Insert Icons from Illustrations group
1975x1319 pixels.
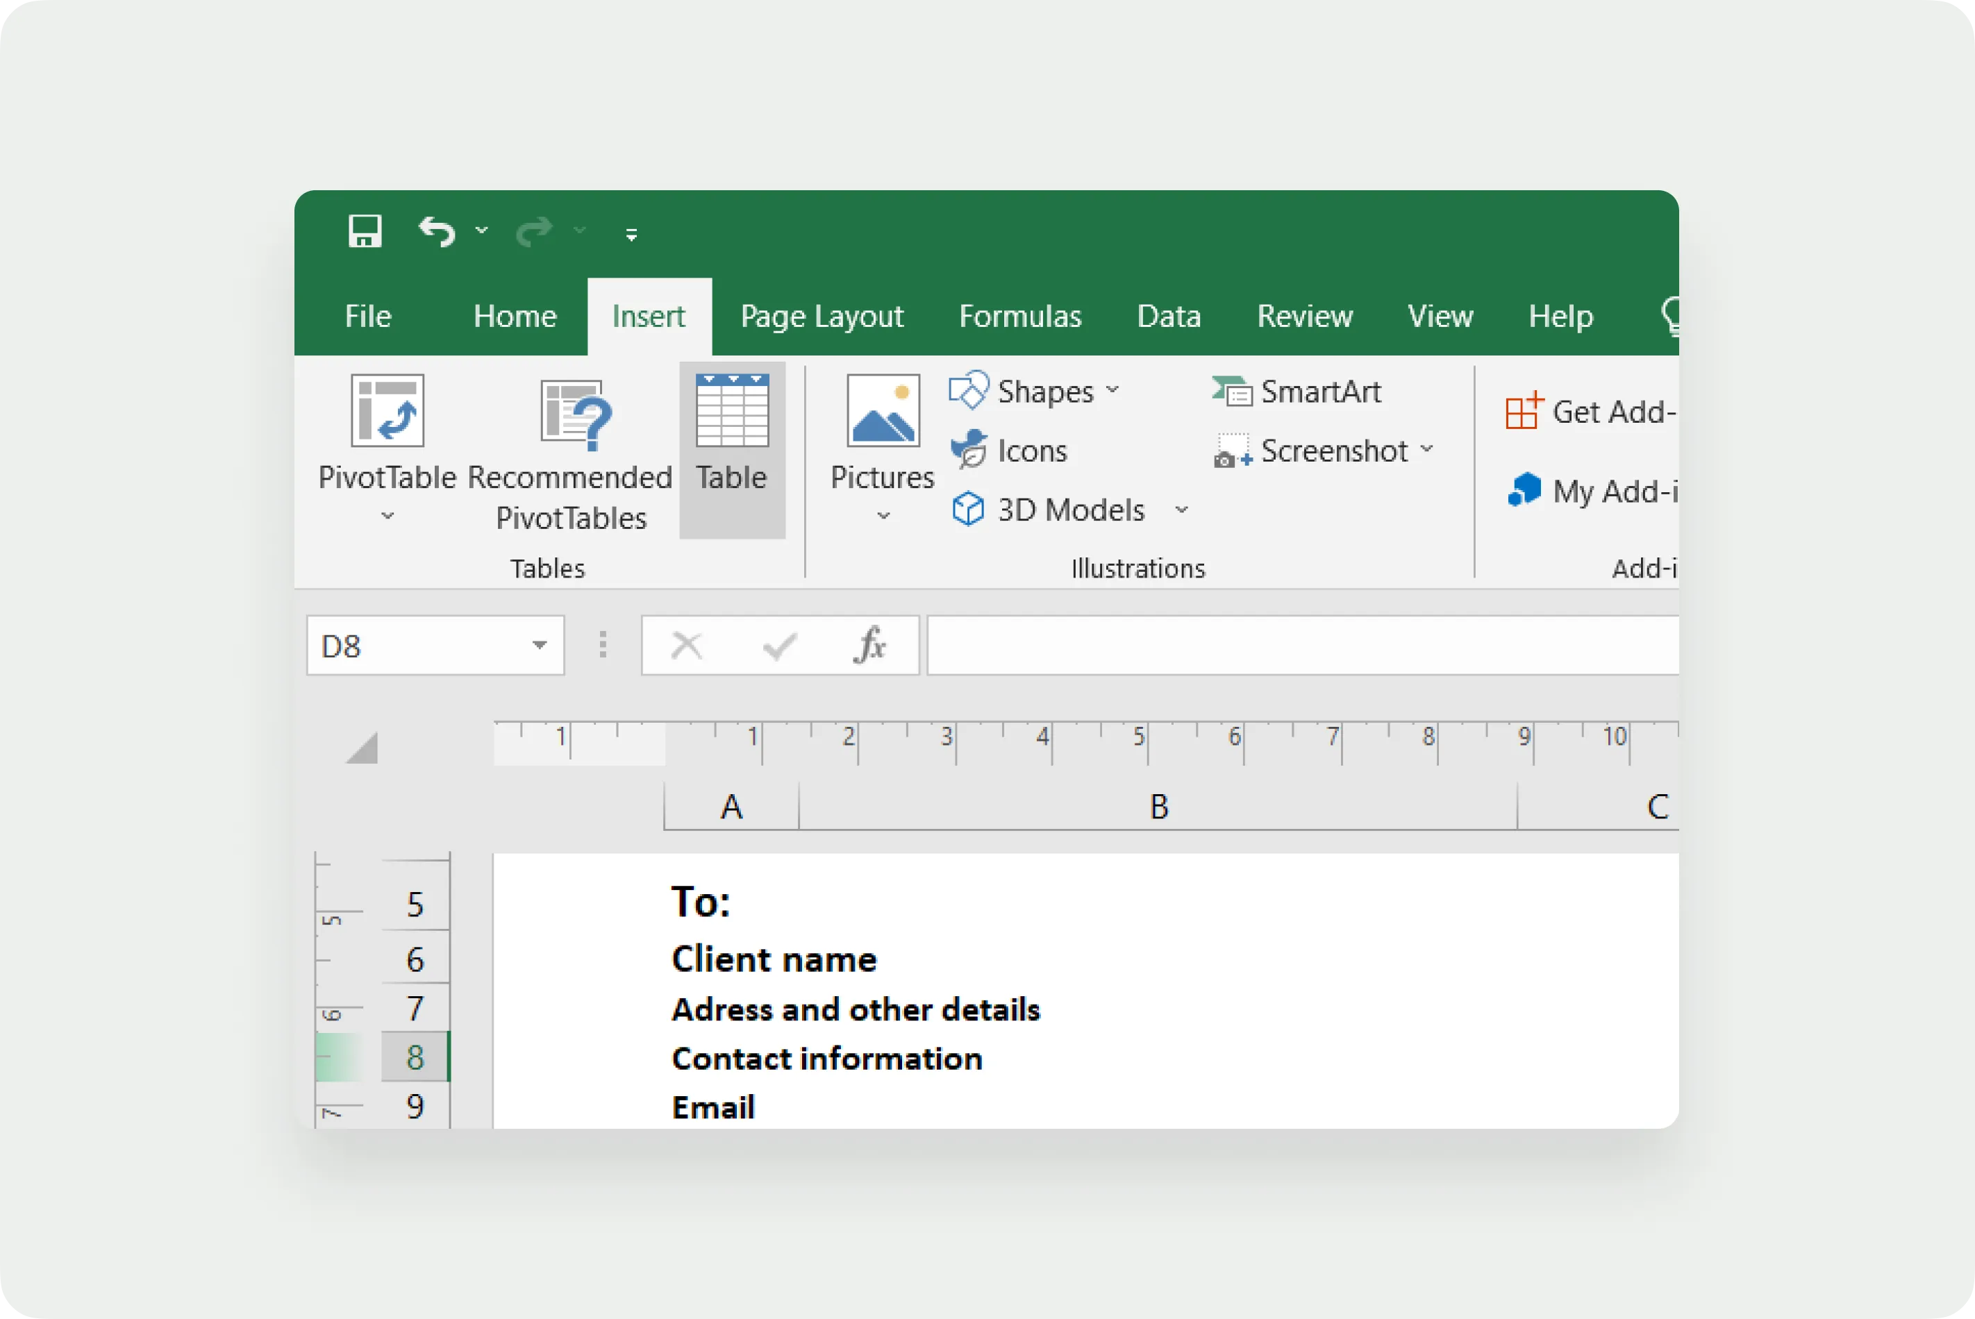1009,451
